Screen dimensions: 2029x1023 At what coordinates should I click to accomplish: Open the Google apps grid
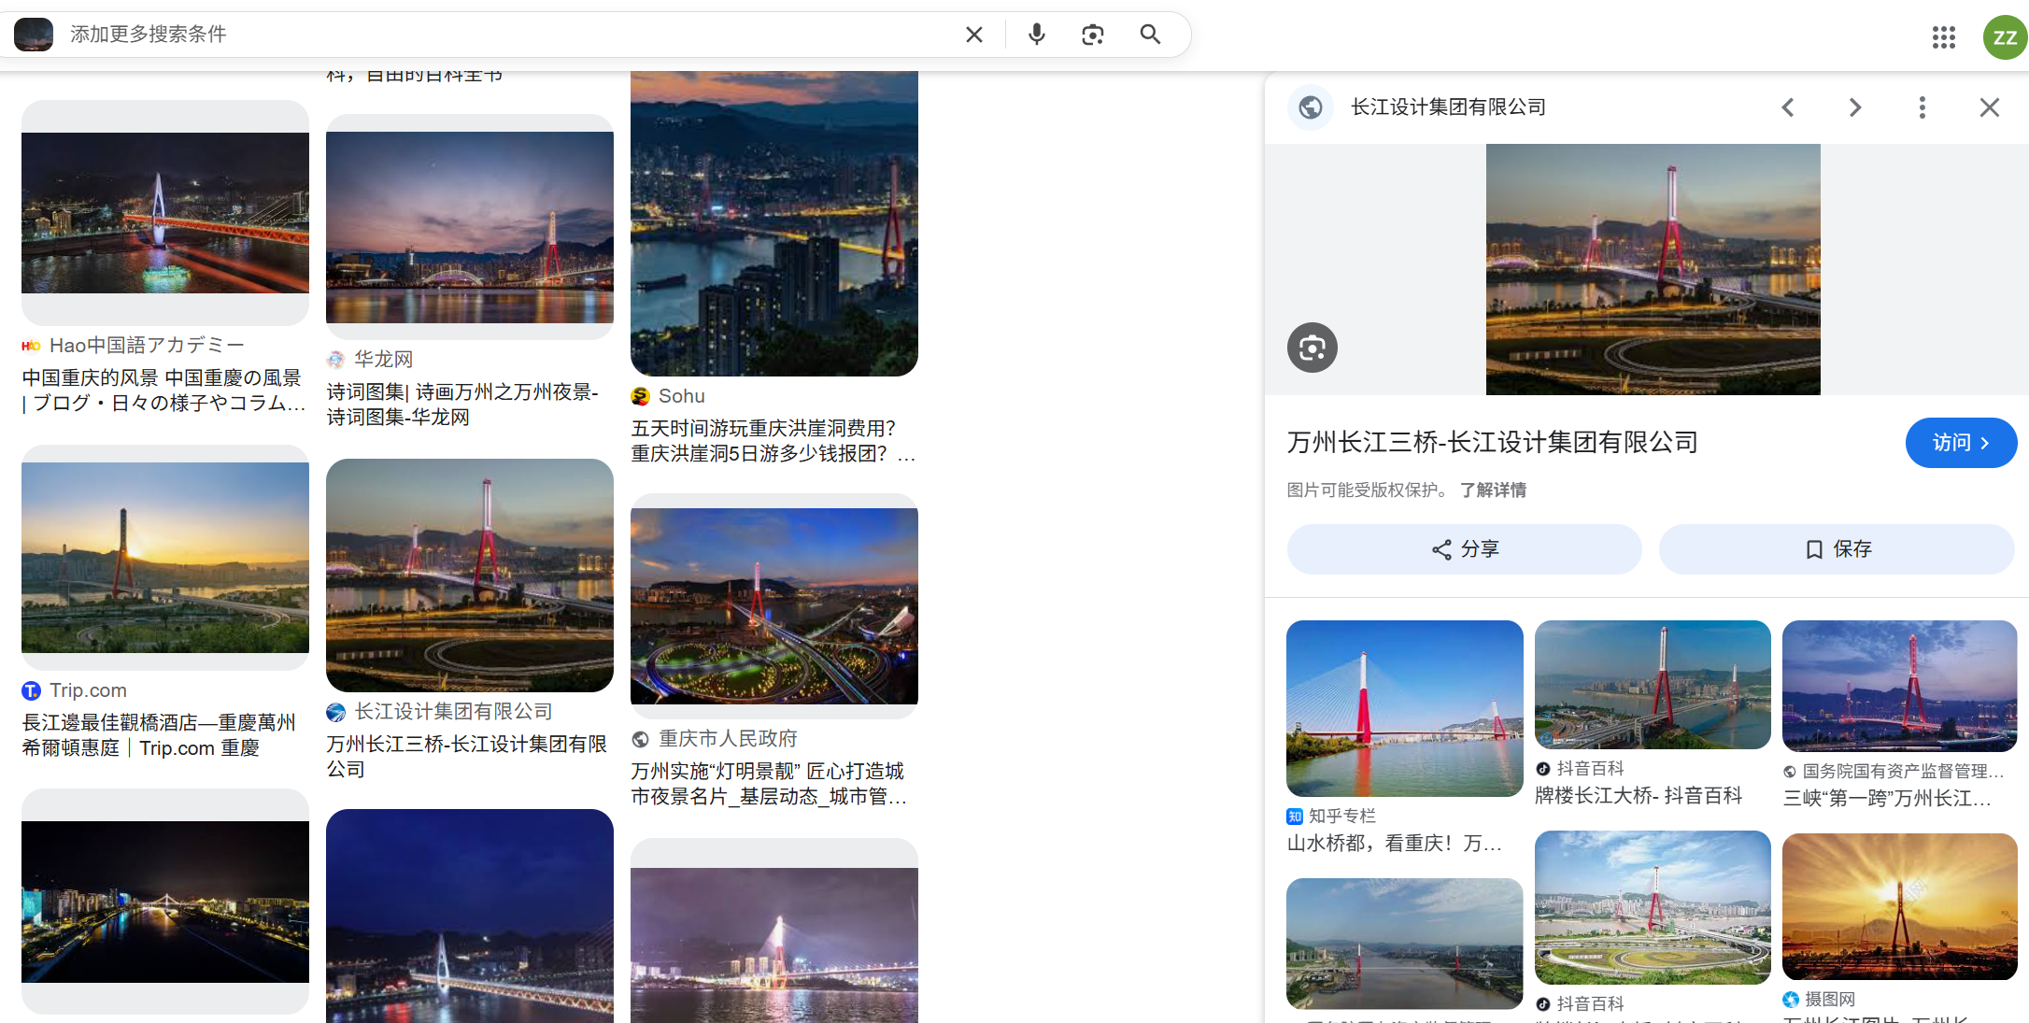click(x=1943, y=37)
